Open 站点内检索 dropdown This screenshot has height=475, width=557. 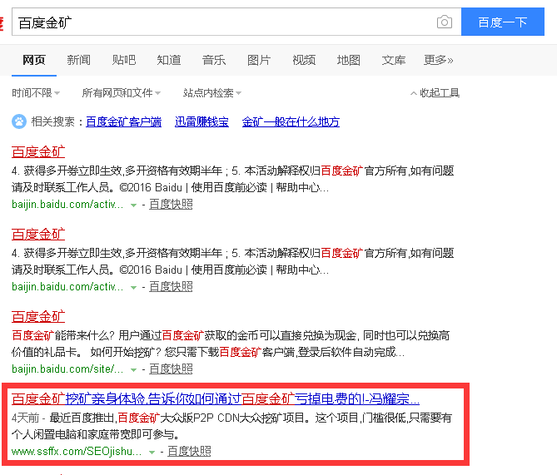[212, 93]
